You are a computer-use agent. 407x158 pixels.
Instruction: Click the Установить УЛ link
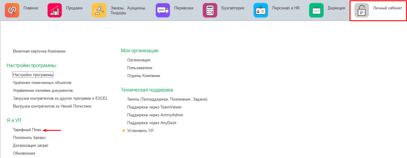pos(140,131)
